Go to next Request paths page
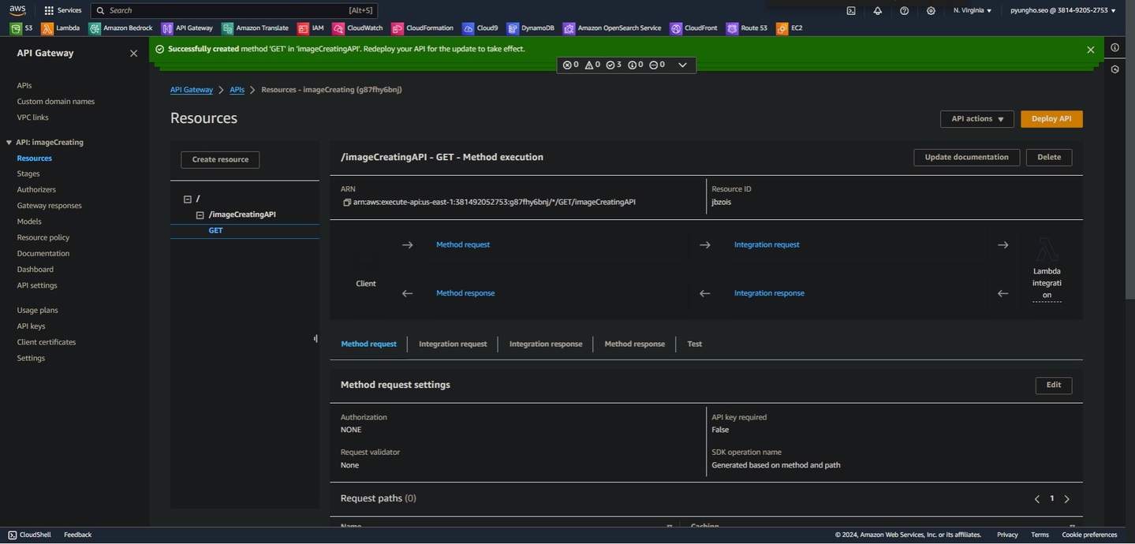 coord(1067,499)
